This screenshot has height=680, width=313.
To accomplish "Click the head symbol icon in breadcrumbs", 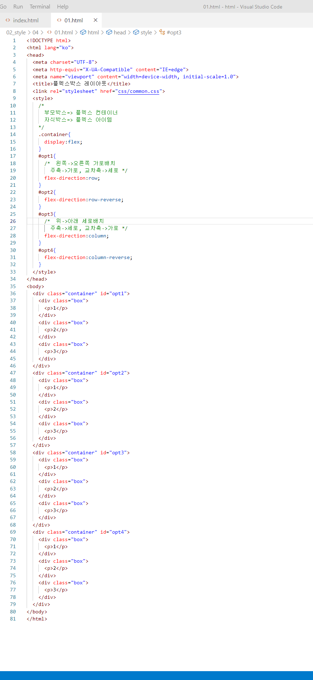I will point(109,33).
